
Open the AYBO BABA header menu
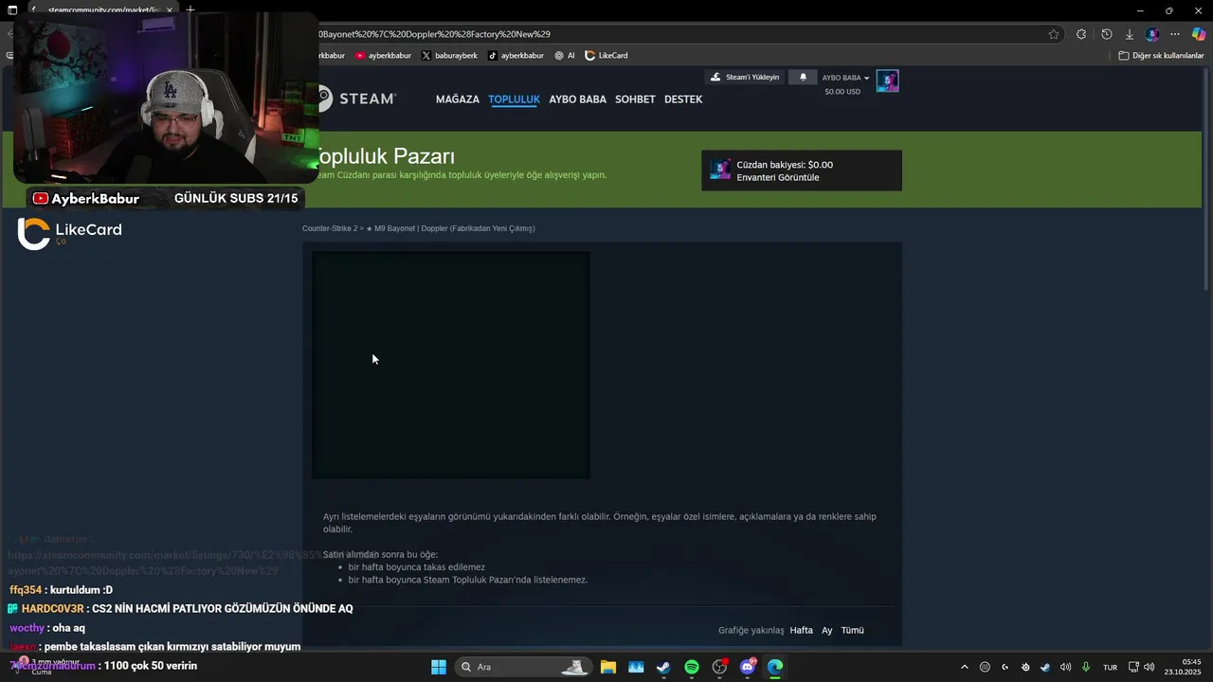(577, 99)
